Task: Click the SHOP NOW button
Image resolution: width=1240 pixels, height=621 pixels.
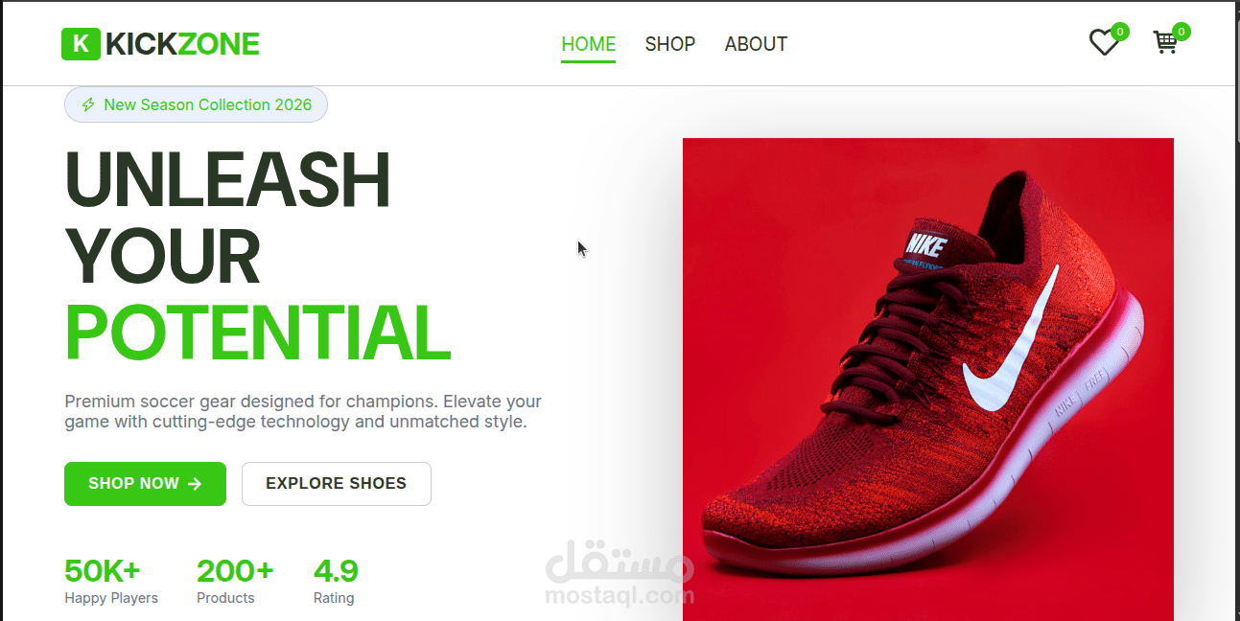Action: click(x=145, y=484)
